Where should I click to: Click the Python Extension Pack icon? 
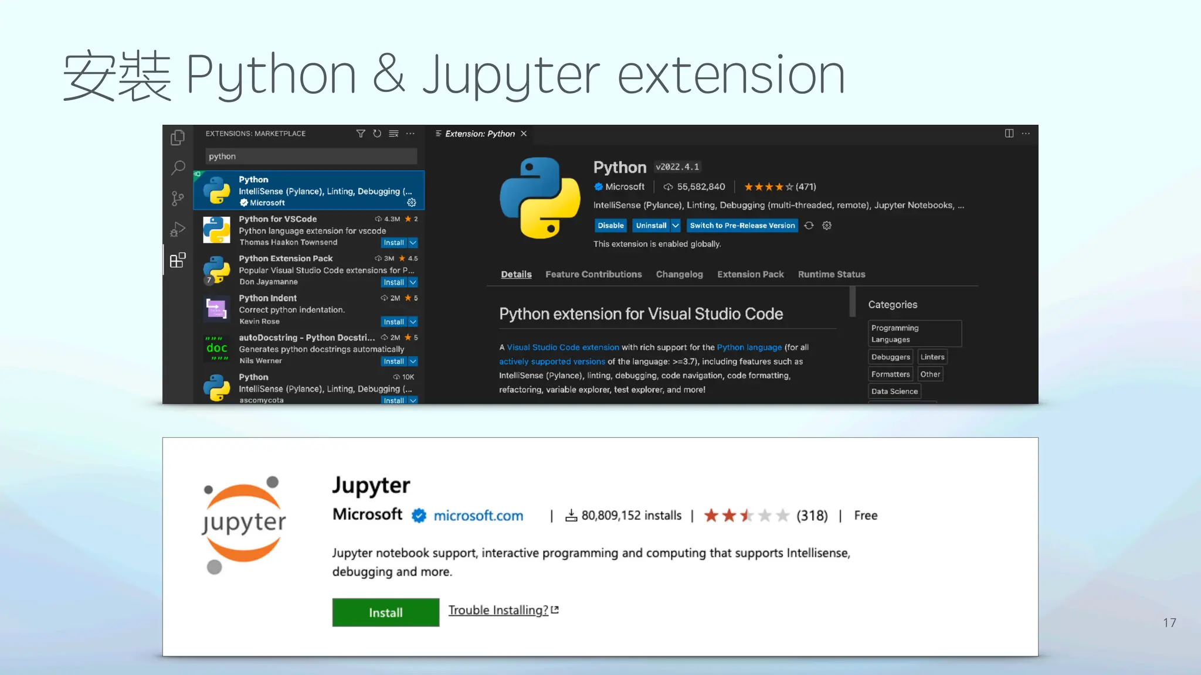[216, 270]
